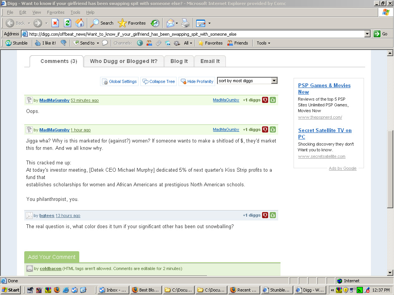The width and height of the screenshot is (394, 295).
Task: Click the vertical scrollbar up arrow
Action: [x=390, y=53]
